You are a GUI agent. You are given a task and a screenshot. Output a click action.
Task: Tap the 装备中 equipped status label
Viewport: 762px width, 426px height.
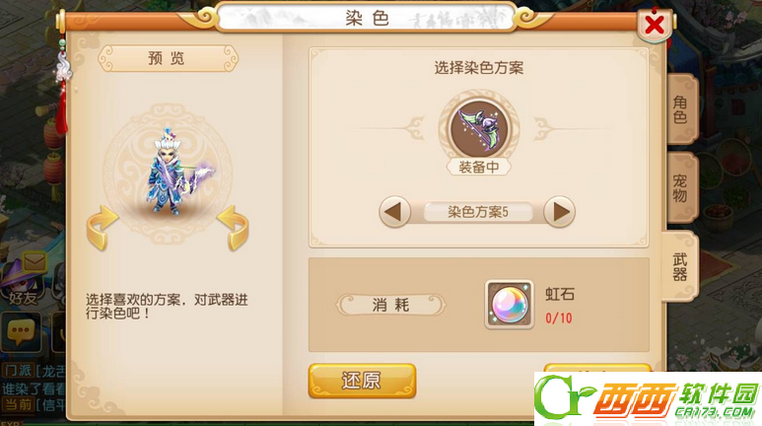(479, 167)
